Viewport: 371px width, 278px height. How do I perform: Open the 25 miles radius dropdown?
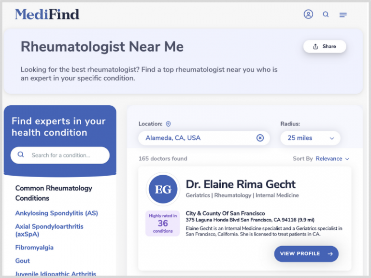coord(310,138)
